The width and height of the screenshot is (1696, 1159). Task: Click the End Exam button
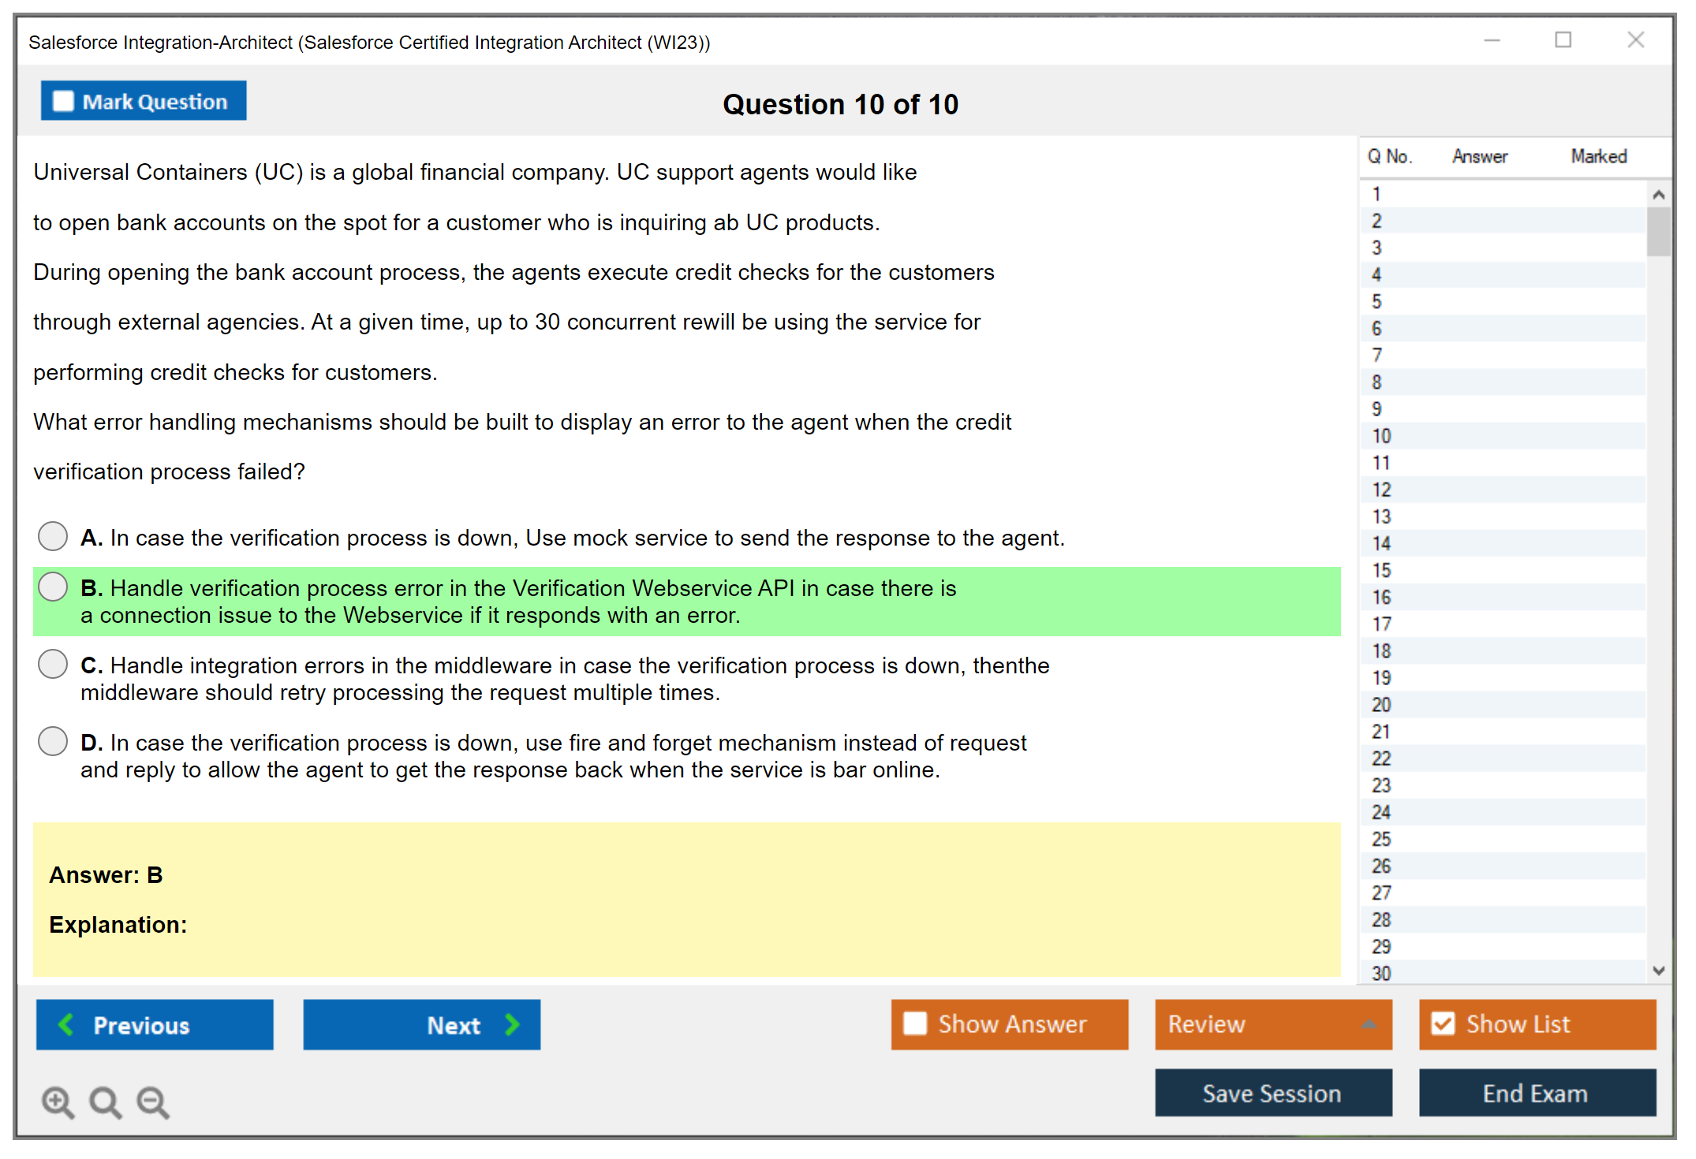pos(1536,1093)
